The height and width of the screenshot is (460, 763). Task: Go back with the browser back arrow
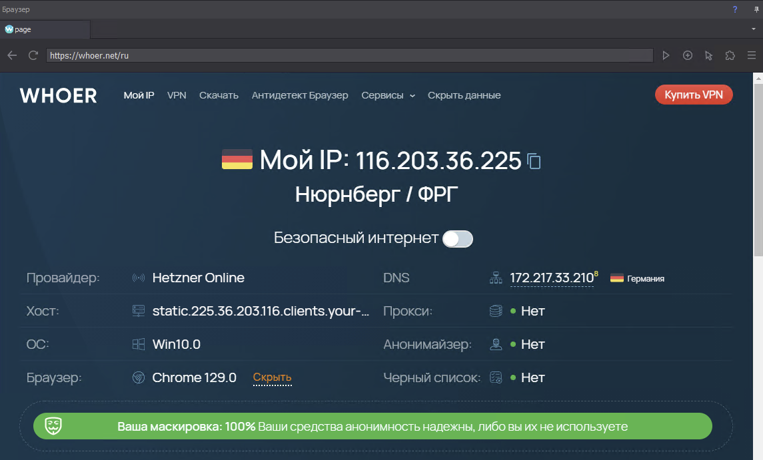coord(12,55)
